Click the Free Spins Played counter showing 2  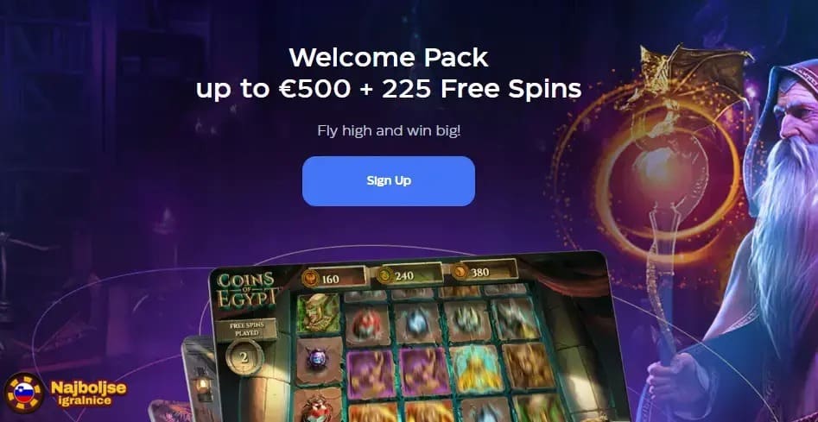click(x=244, y=357)
